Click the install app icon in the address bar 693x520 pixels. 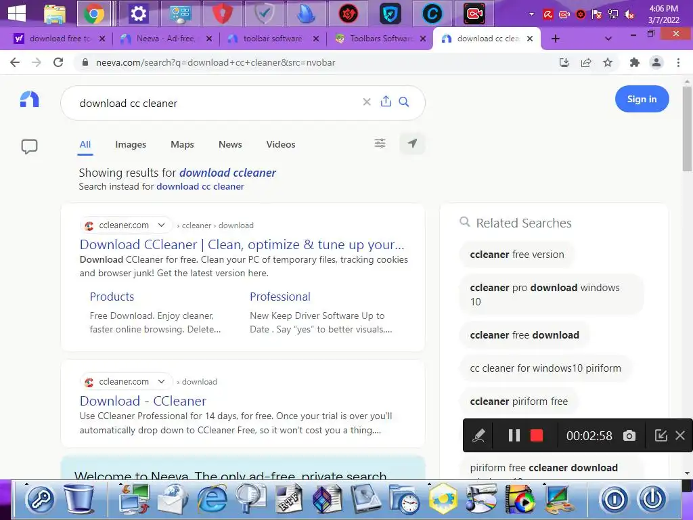click(x=564, y=62)
